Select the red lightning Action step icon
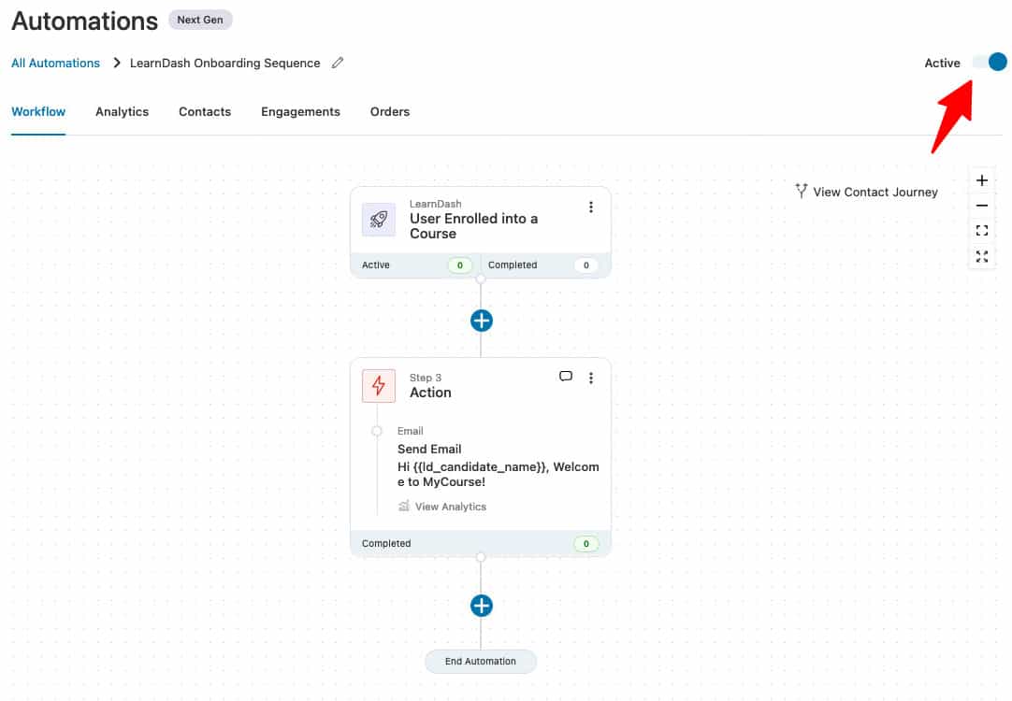This screenshot has height=701, width=1012. [x=378, y=385]
